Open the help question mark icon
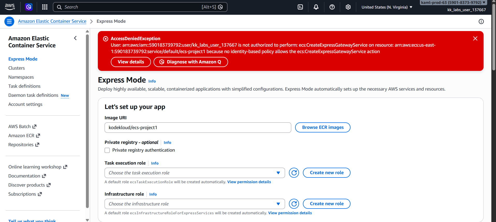This screenshot has height=222, width=496. (x=332, y=7)
